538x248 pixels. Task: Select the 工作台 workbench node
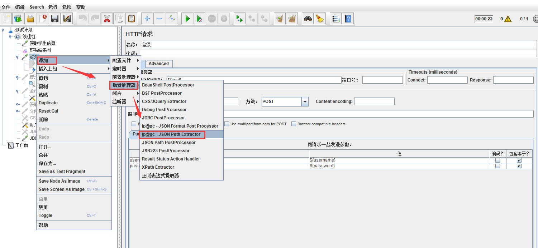pyautogui.click(x=22, y=145)
